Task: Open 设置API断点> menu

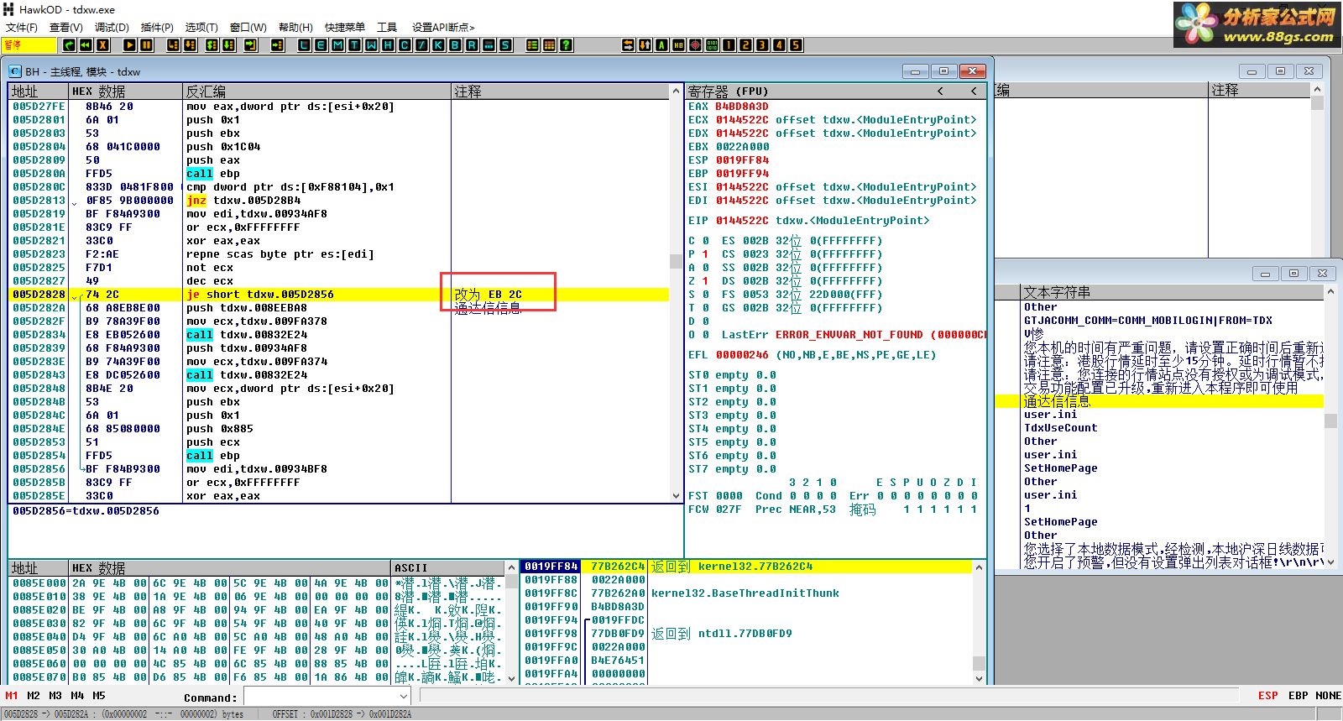Action: pos(443,28)
